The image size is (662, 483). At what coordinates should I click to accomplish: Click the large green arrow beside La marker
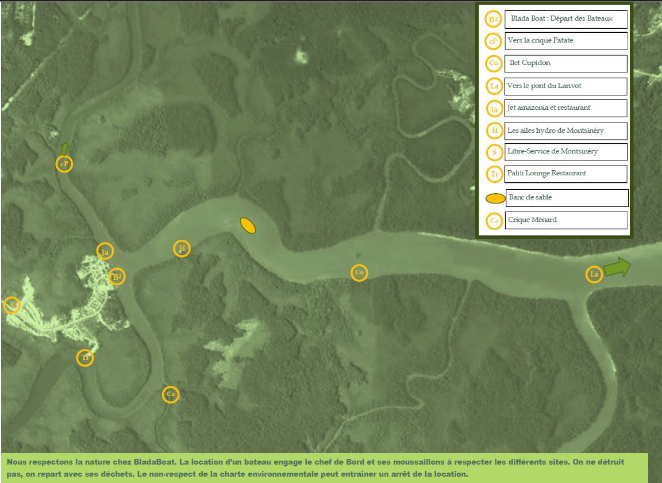(617, 267)
